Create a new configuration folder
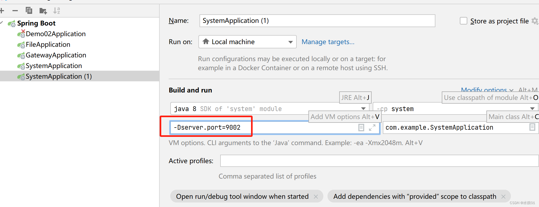Viewport: 539px width, 207px height. coord(43,11)
